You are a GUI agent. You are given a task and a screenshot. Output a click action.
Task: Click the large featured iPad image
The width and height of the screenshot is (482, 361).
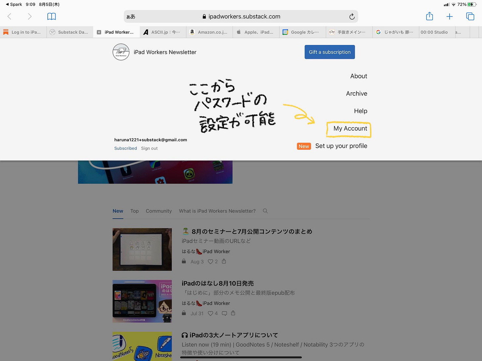coord(155,172)
